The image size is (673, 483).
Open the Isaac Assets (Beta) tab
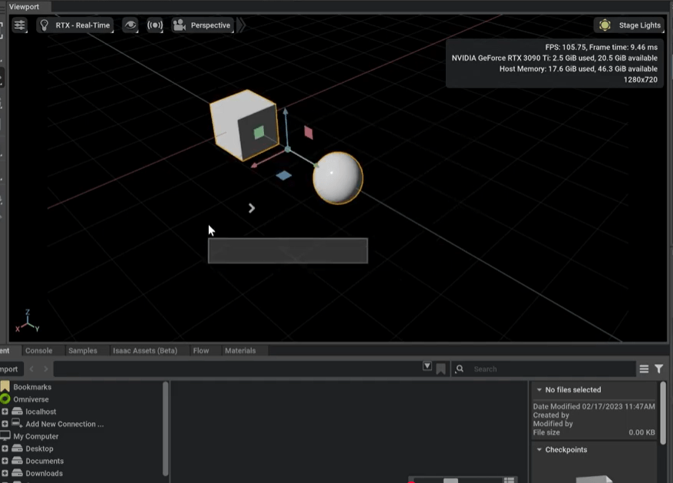tap(144, 351)
